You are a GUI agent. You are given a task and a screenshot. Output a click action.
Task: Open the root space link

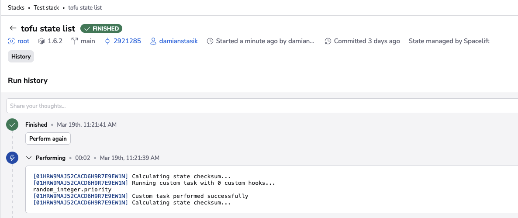point(23,41)
